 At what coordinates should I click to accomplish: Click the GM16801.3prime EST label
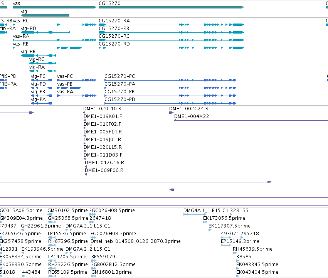pos(111,272)
